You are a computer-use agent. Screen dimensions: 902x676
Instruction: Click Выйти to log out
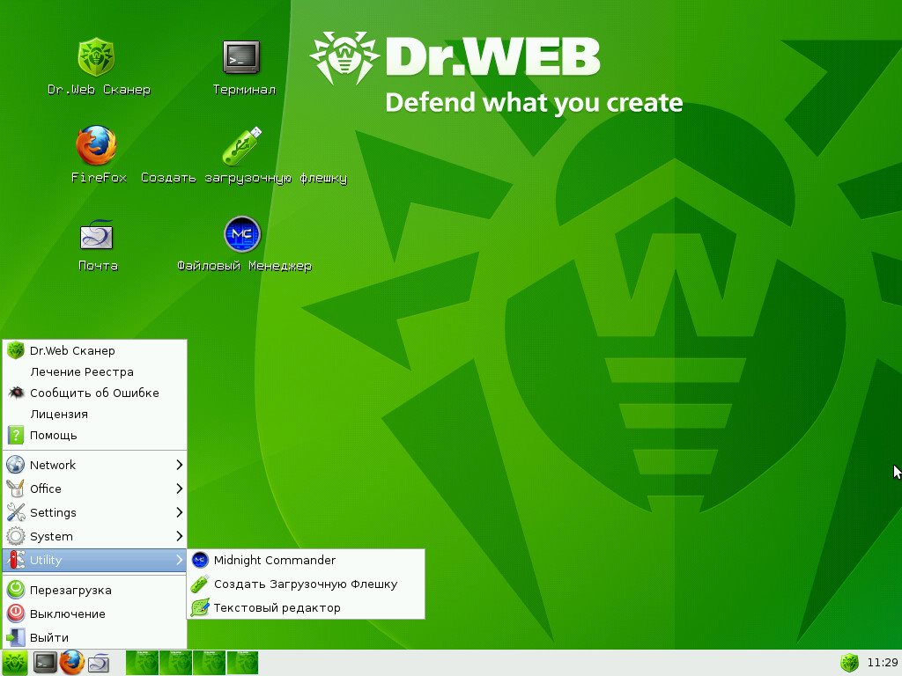click(95, 637)
